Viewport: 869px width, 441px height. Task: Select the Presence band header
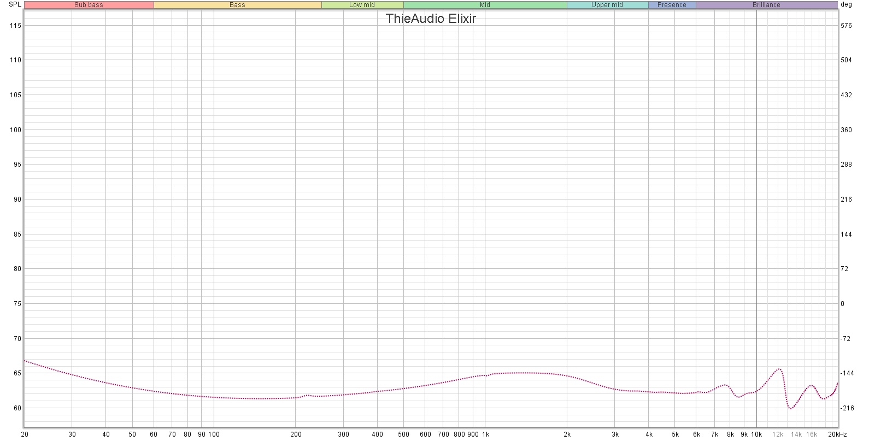[x=672, y=5]
